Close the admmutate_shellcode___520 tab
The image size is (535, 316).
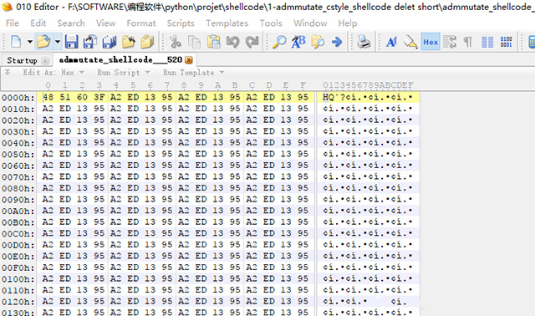coord(189,60)
